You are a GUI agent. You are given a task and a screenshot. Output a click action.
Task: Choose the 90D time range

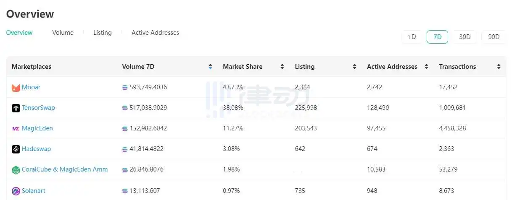click(494, 37)
